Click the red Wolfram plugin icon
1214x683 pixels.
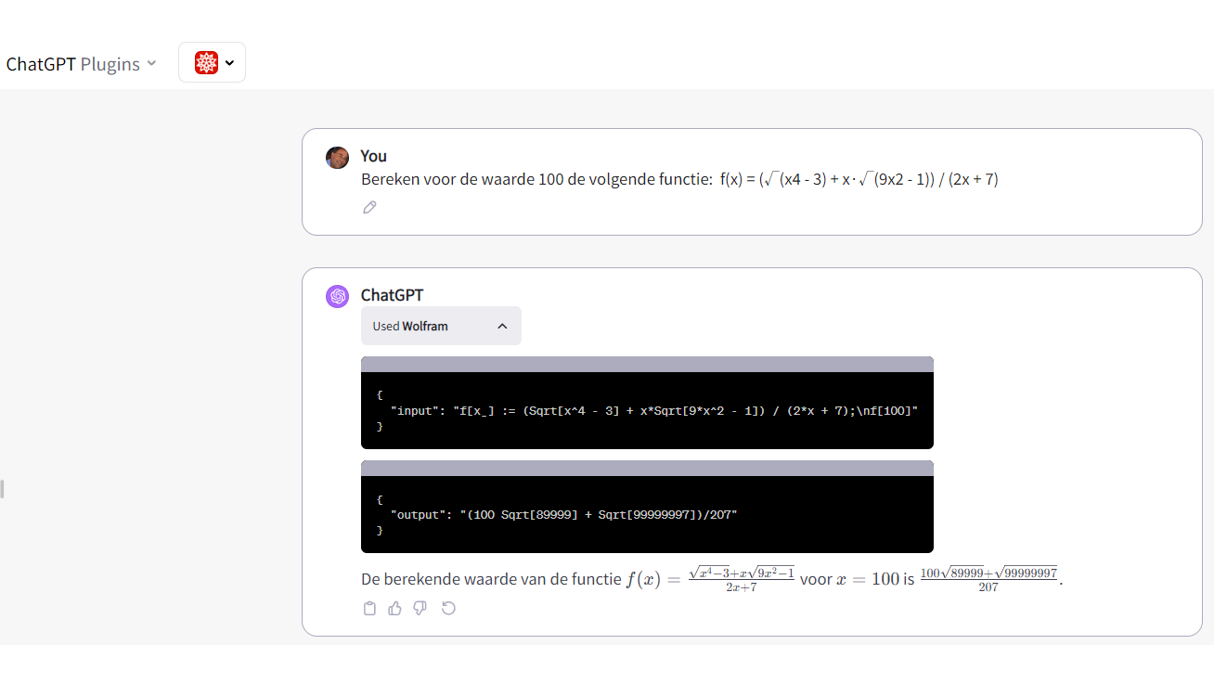point(206,63)
